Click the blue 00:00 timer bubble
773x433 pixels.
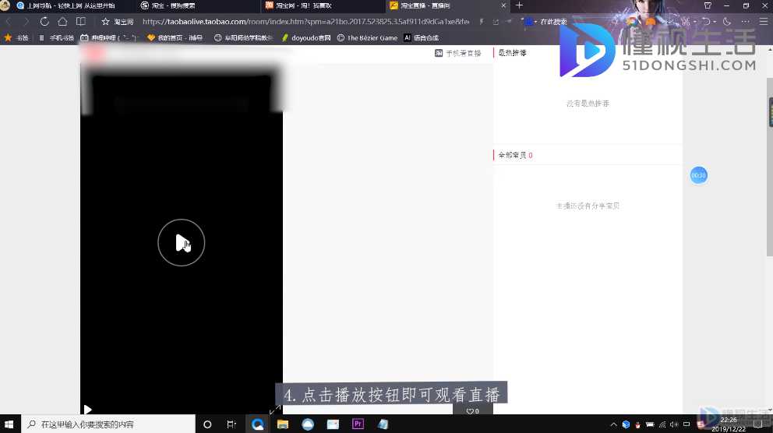698,175
